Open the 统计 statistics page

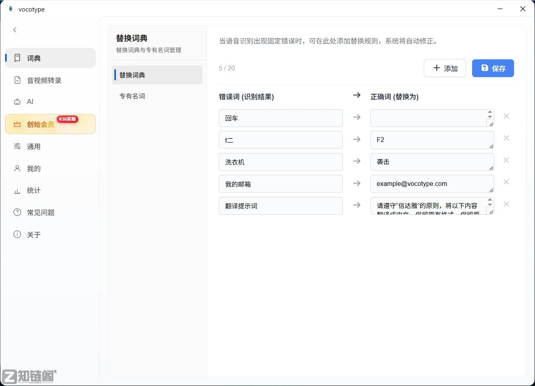(50, 191)
